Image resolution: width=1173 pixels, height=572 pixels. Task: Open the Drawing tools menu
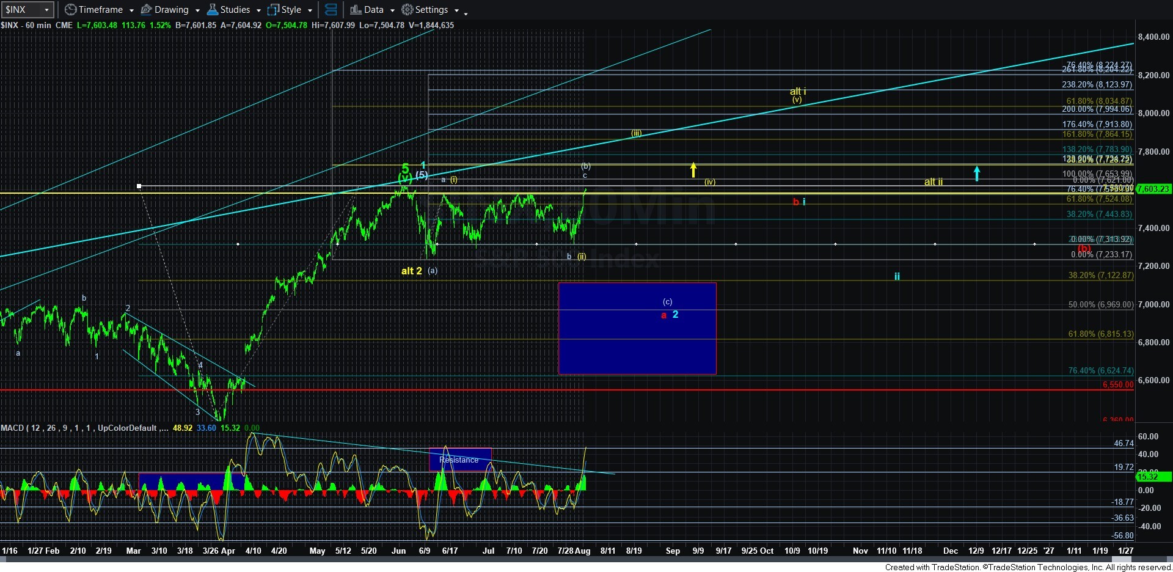pos(170,10)
